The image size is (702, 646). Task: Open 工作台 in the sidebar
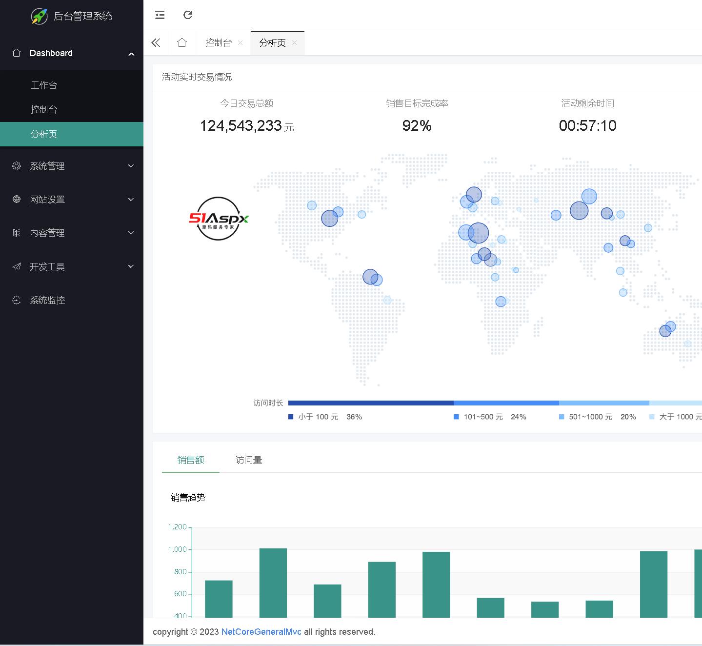(x=44, y=85)
